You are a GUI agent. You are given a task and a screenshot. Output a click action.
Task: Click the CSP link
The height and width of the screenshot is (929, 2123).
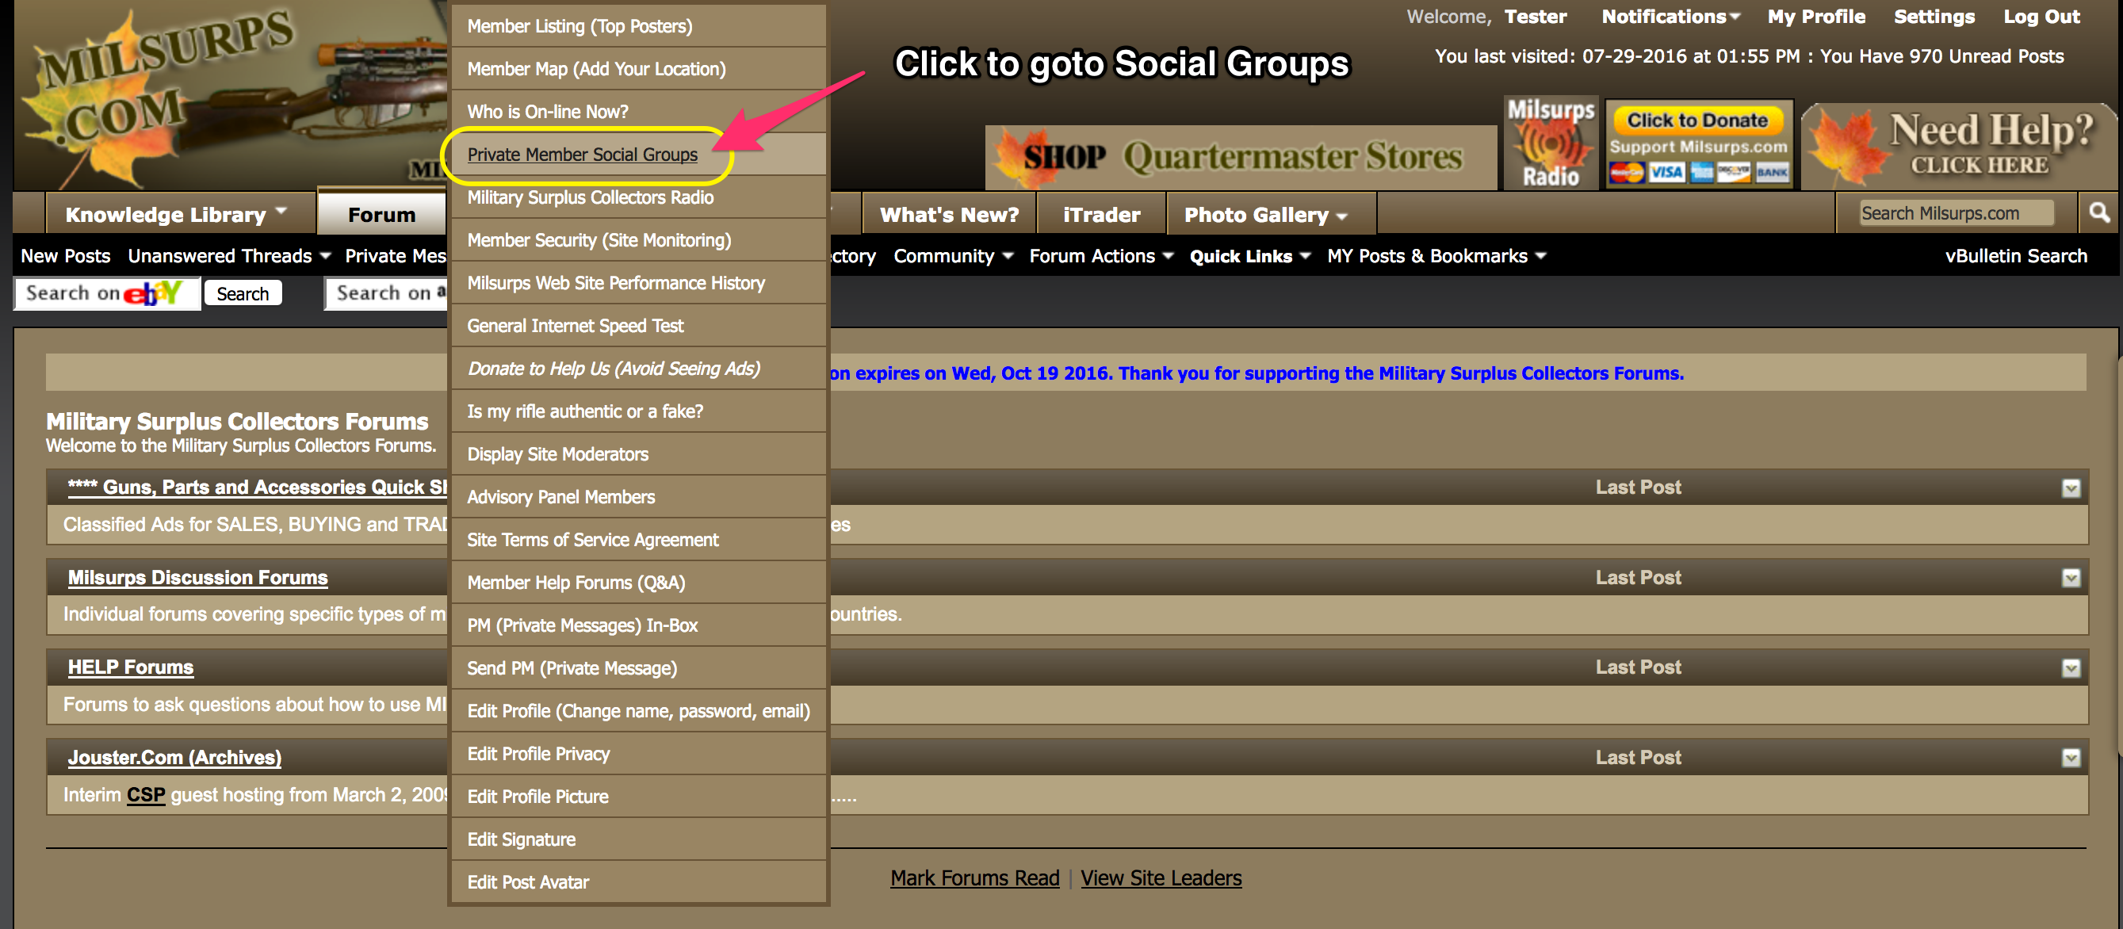(x=146, y=794)
